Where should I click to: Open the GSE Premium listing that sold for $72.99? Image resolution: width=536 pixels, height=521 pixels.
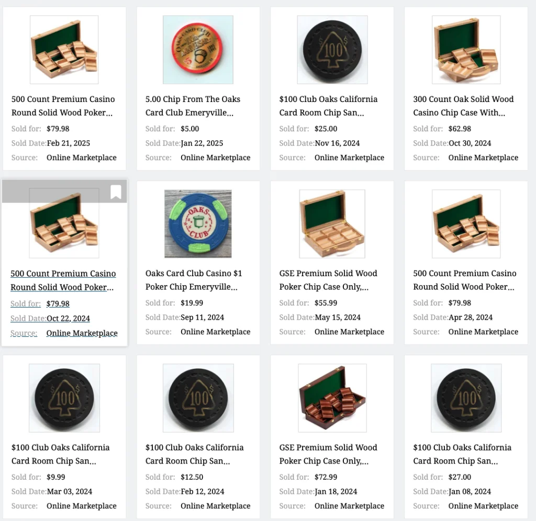328,454
